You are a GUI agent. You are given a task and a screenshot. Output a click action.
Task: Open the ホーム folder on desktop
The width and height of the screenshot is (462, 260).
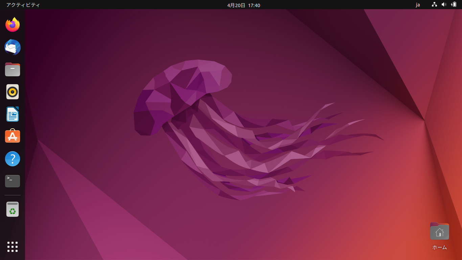440,236
